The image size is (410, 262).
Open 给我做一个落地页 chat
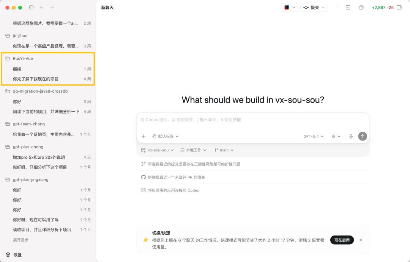tap(48, 134)
